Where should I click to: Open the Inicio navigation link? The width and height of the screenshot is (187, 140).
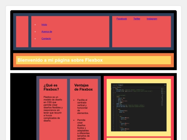point(44,25)
